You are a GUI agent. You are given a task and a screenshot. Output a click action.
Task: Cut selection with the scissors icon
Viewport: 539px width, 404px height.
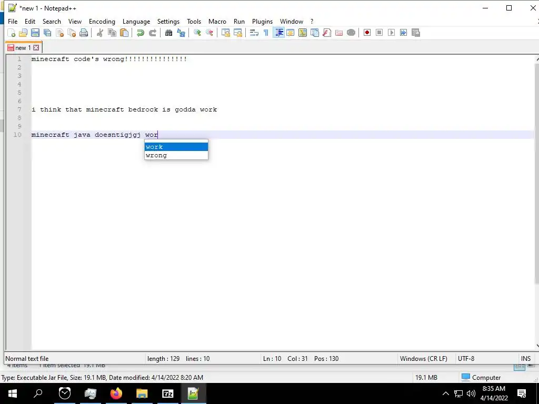tap(100, 33)
